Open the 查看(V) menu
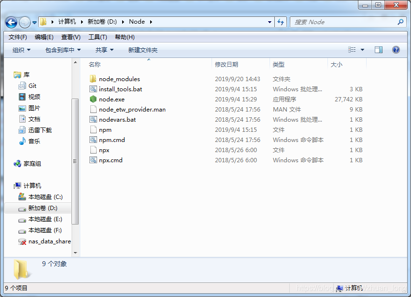Image resolution: width=411 pixels, height=297 pixels. coord(71,37)
